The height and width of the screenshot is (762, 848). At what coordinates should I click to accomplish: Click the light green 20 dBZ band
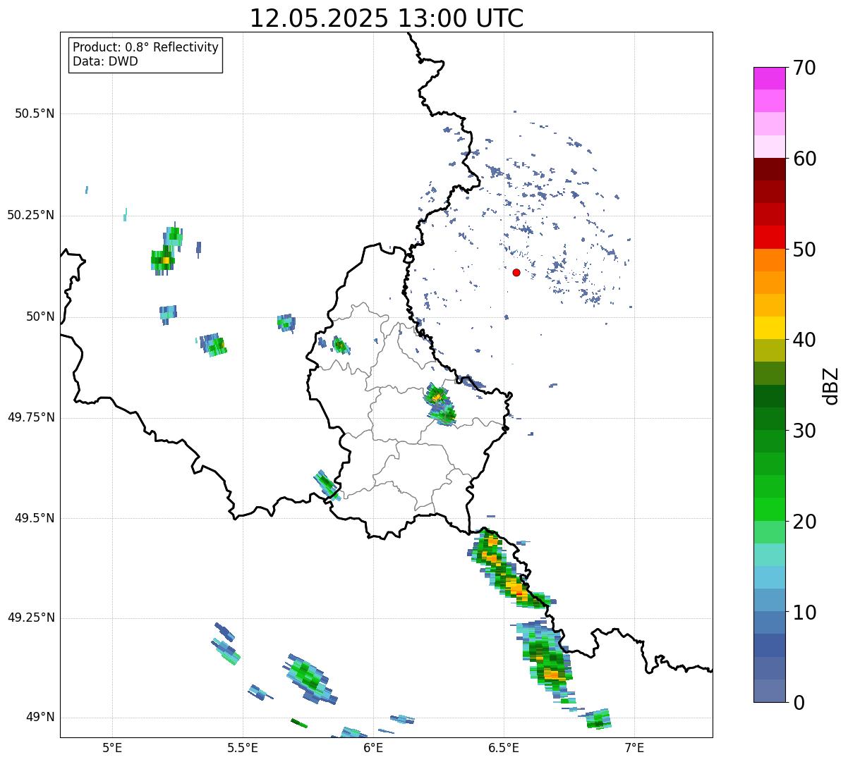click(769, 531)
